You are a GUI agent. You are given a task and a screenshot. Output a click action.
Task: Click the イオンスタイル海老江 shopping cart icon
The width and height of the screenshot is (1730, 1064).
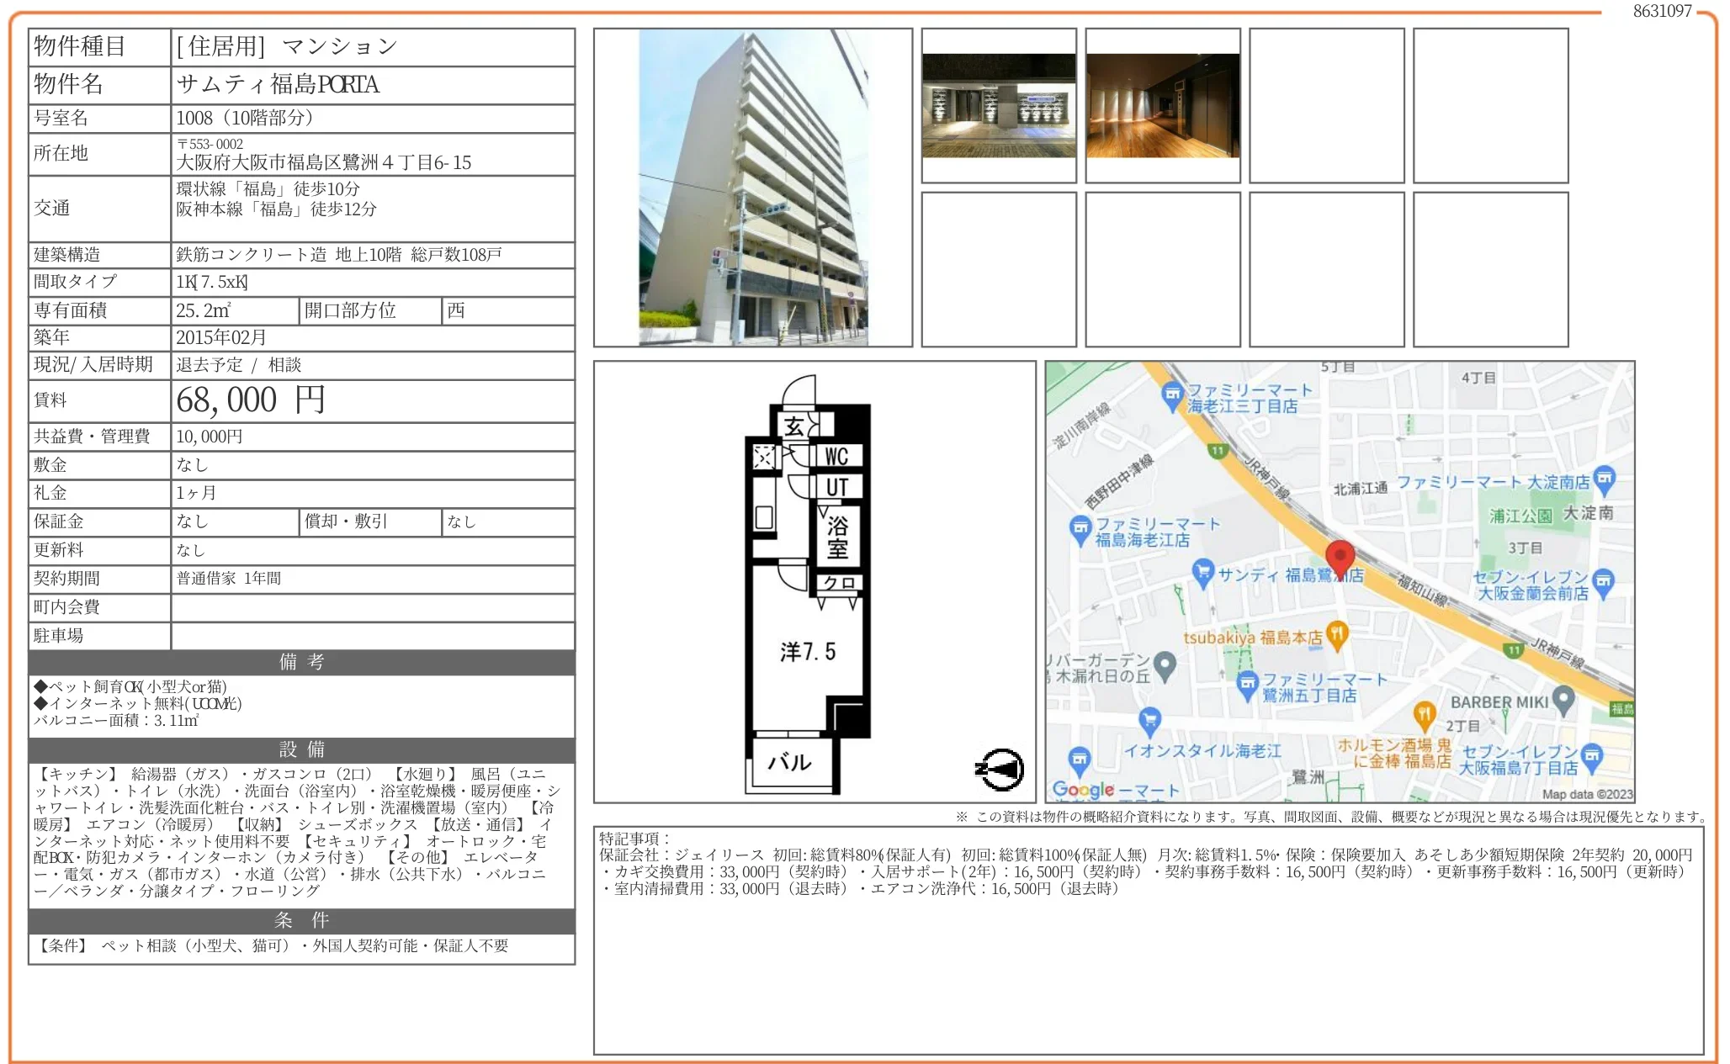pyautogui.click(x=1149, y=720)
